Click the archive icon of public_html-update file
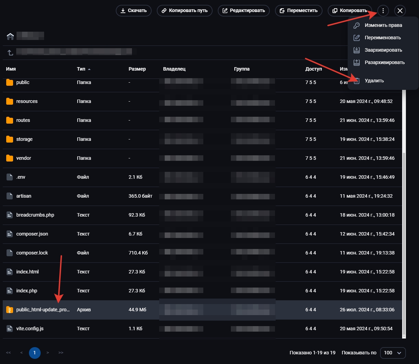 (10, 310)
